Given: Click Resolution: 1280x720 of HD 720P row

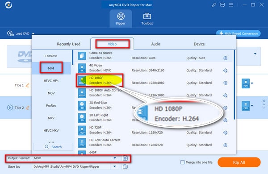Looking at the screenshot, I should coord(147,133).
